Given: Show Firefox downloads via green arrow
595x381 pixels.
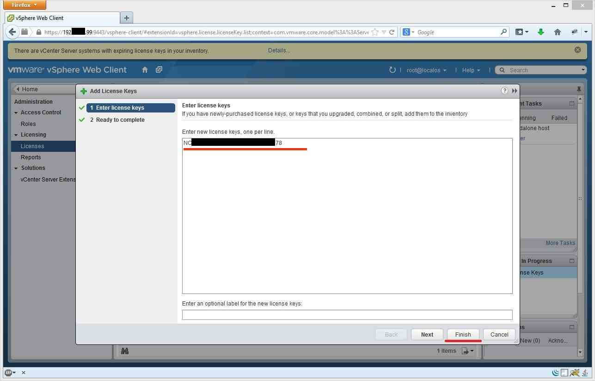Looking at the screenshot, I should [x=540, y=32].
